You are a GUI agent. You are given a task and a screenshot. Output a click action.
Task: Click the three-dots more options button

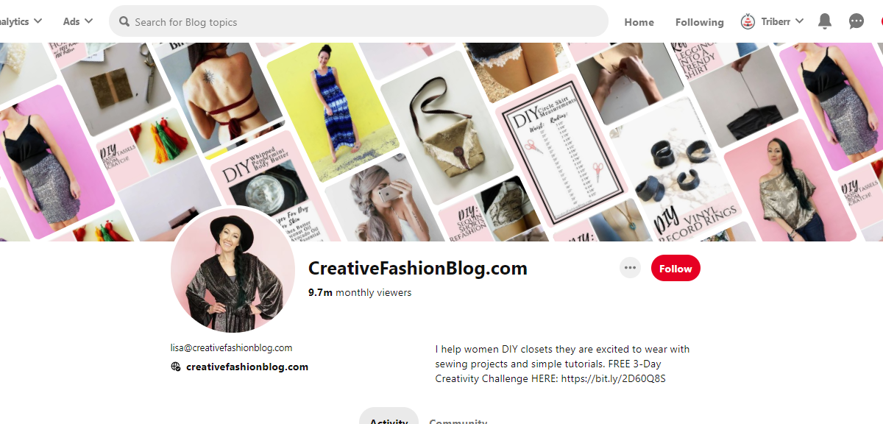(x=630, y=268)
